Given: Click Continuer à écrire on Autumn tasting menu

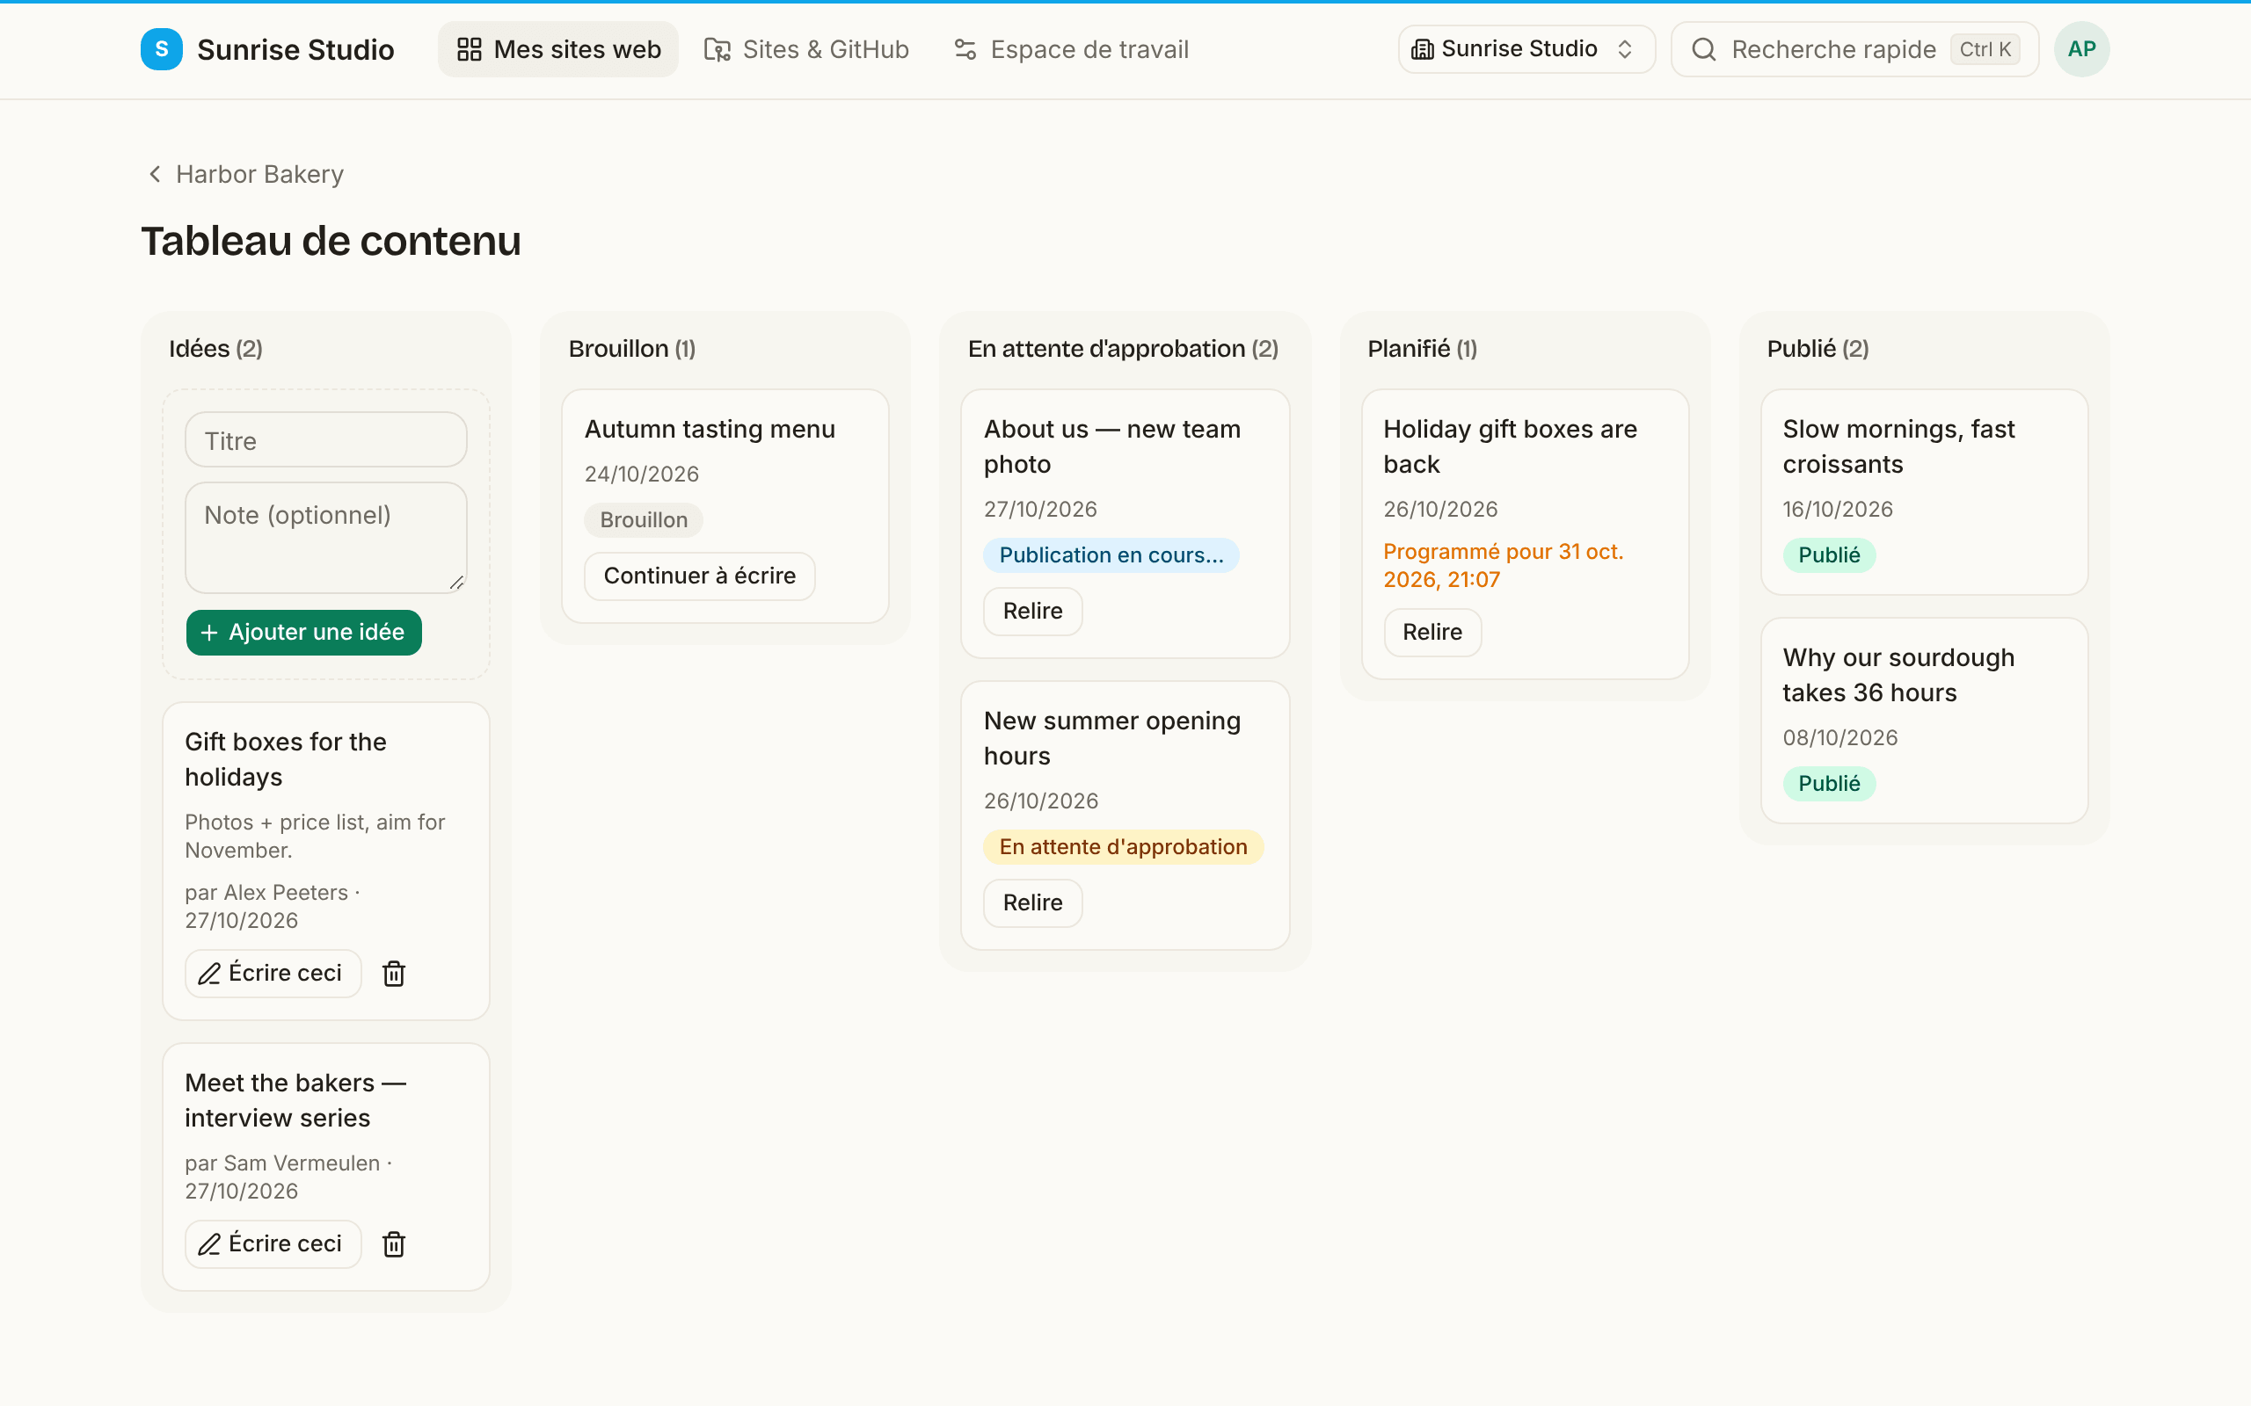Looking at the screenshot, I should click(x=700, y=576).
